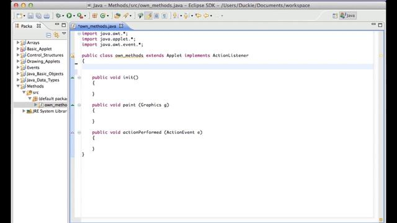397x223 pixels.
Task: Open the Run configurations dropdown arrow
Action: coord(74,16)
